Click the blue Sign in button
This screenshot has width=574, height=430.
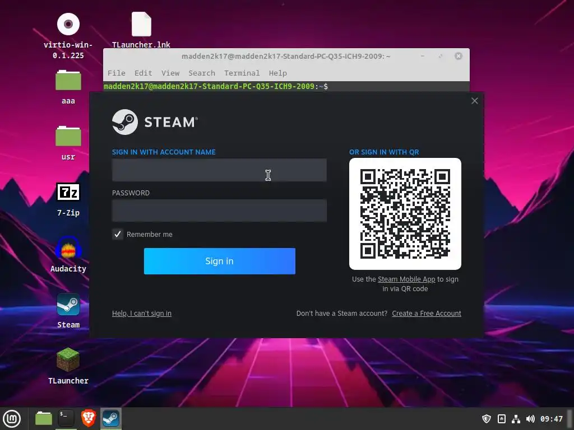click(220, 261)
